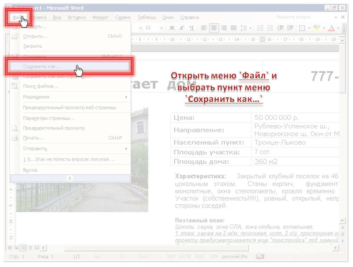Open the Справка help menu

coord(189,17)
